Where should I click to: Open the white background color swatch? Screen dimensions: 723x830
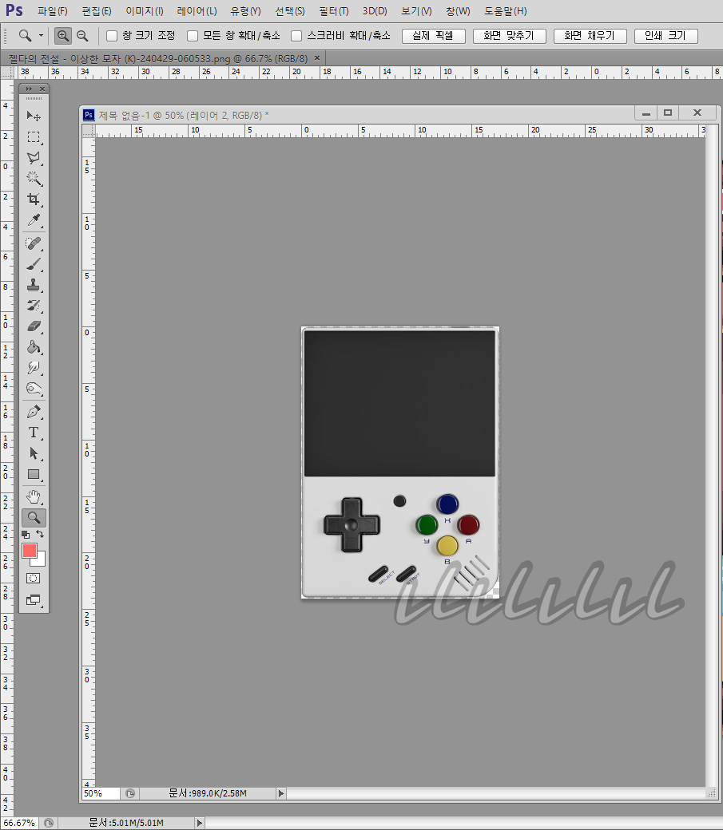click(41, 561)
